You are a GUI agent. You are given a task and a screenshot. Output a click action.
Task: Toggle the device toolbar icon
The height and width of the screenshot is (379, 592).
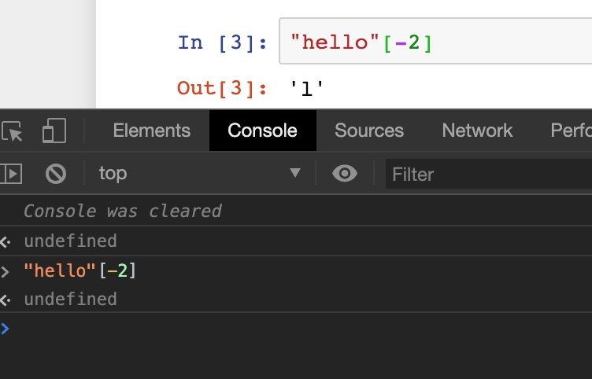[54, 131]
